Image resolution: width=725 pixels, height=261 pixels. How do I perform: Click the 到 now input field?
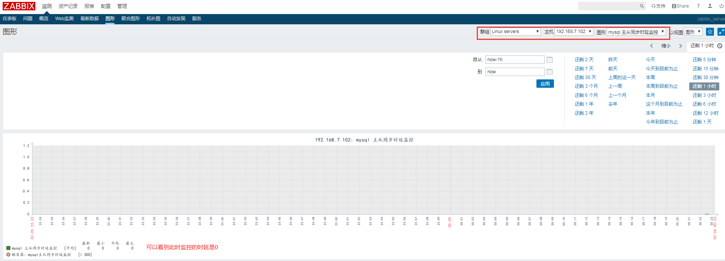pos(515,72)
